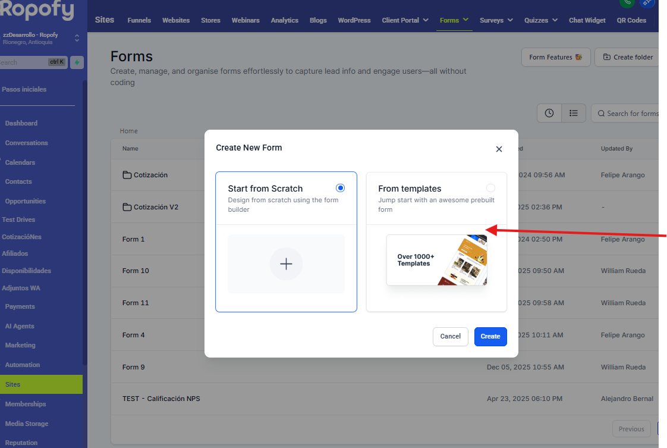Select the Start from Scratch radio button
667x448 pixels.
[x=340, y=188]
